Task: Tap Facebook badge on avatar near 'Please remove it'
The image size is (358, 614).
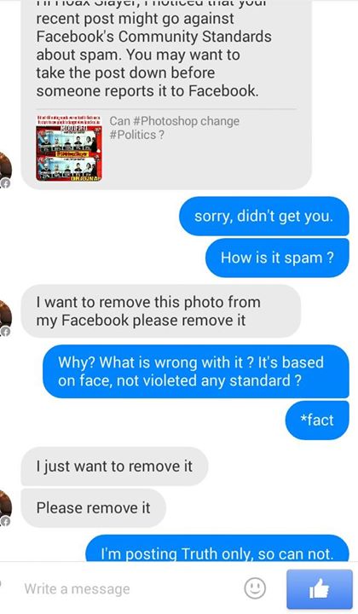Action: 5,521
